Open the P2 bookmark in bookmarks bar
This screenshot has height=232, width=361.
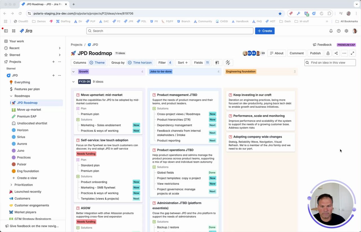coord(116,21)
